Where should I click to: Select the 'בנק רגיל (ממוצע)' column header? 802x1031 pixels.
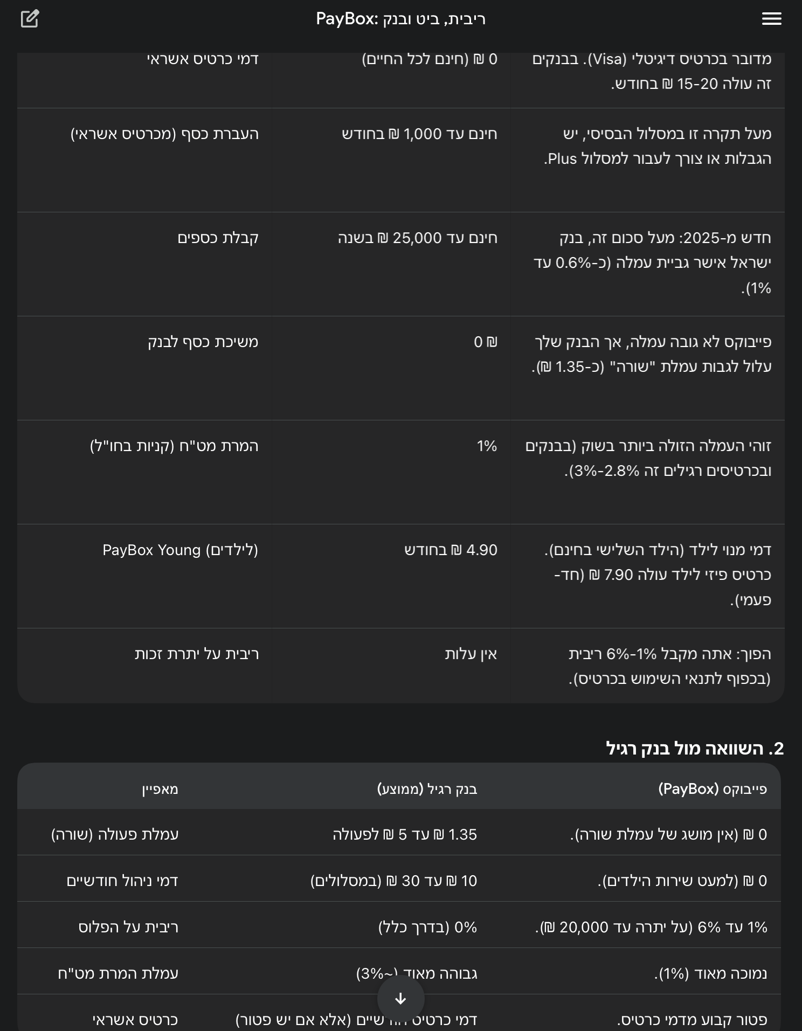427,789
